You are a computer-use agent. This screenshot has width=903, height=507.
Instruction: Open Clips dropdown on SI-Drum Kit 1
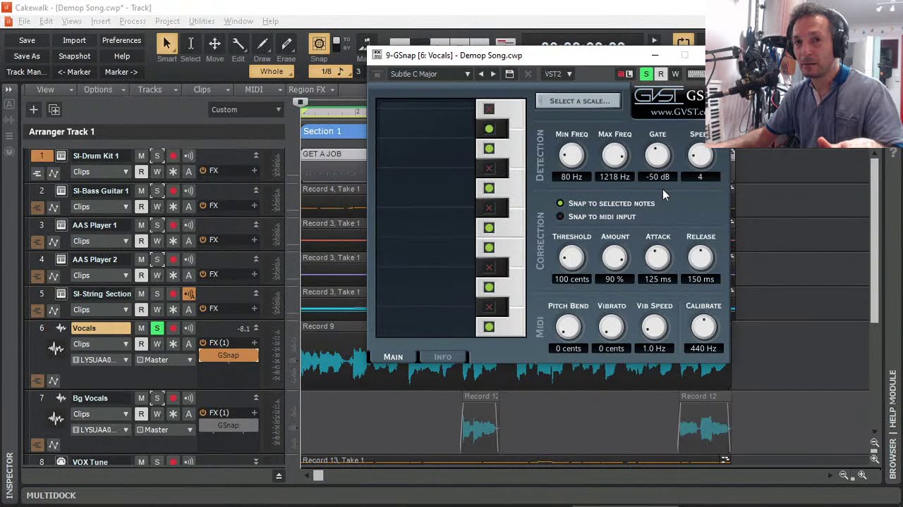click(100, 173)
